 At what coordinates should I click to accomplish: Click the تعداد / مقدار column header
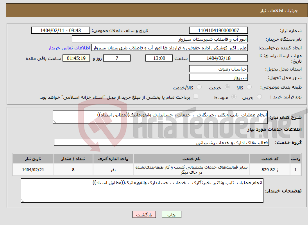[73, 159]
